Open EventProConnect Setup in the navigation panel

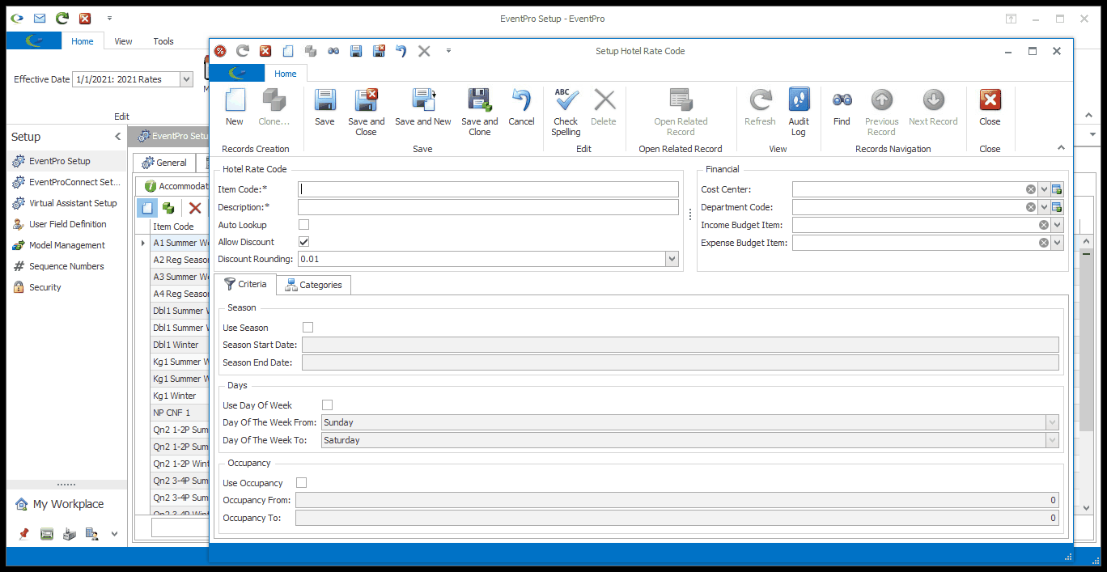pyautogui.click(x=66, y=182)
